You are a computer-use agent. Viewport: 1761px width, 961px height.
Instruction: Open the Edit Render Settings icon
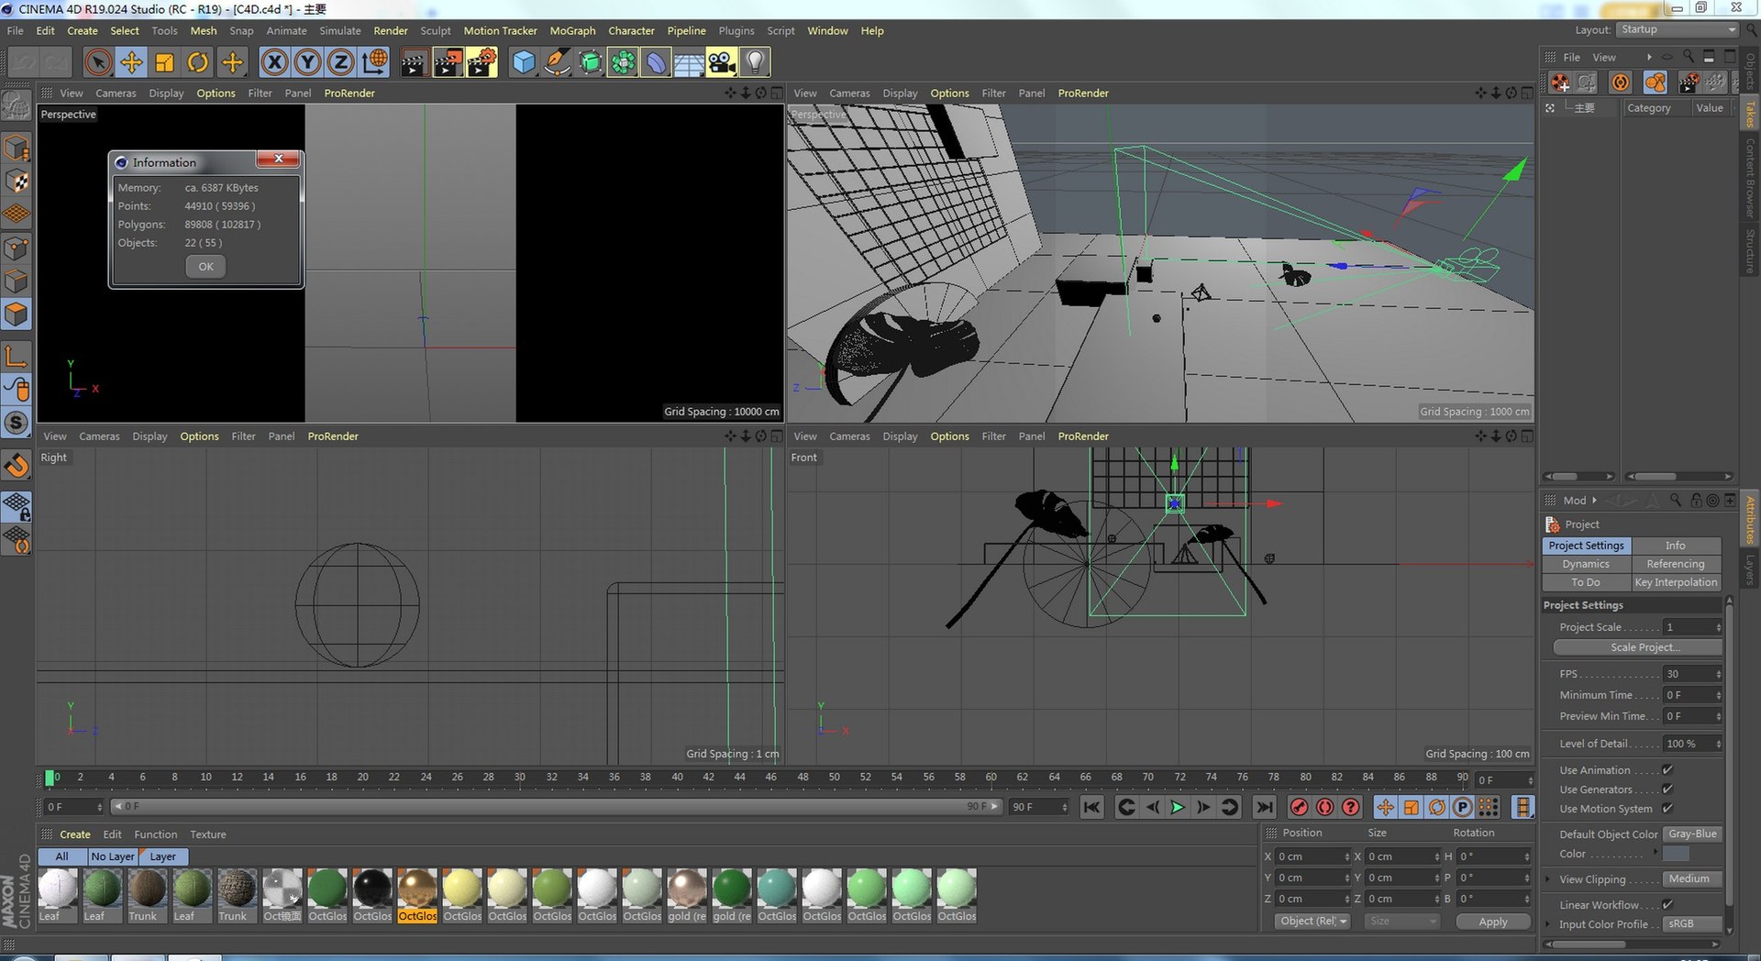(x=482, y=62)
